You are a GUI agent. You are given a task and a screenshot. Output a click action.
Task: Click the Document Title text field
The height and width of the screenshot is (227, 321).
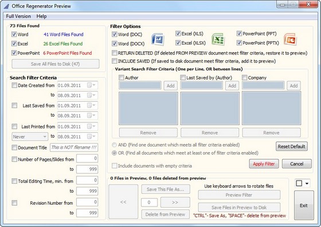coord(74,148)
